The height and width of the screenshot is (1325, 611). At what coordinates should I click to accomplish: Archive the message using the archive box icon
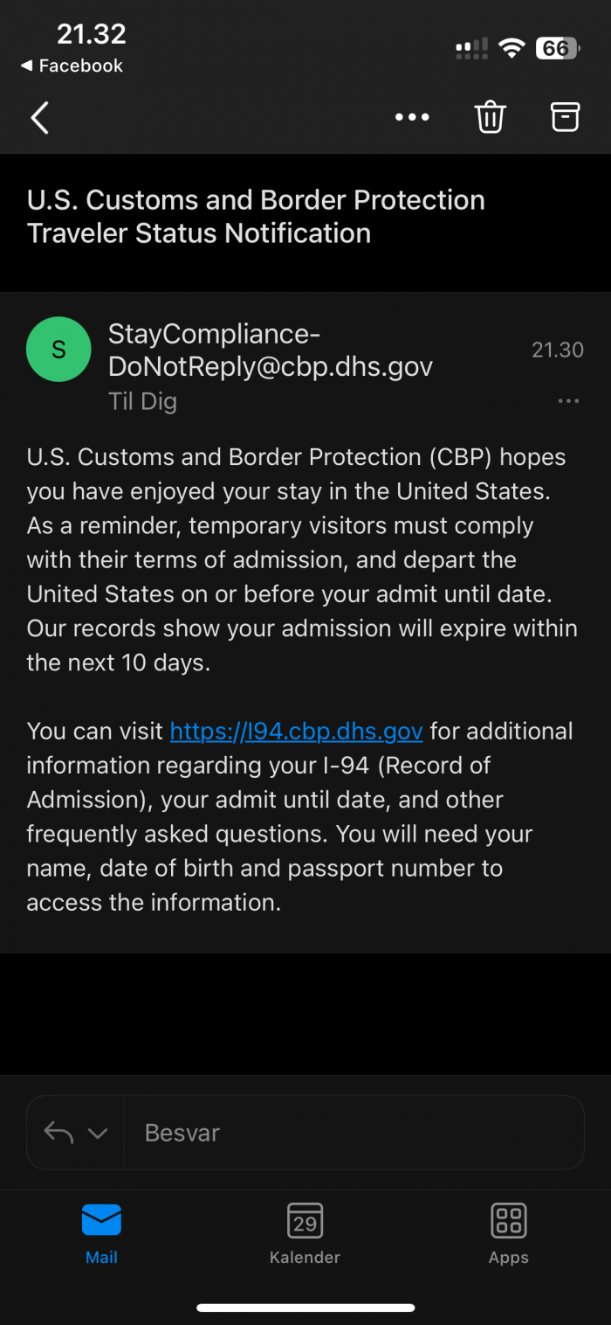(x=565, y=116)
